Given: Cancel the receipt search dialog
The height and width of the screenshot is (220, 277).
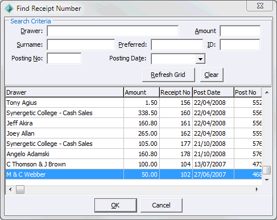Looking at the screenshot, I should pos(162,205).
